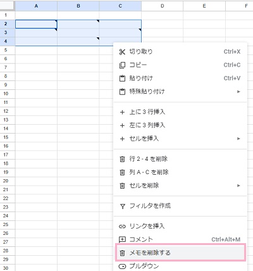The height and width of the screenshot is (271, 253).
Task: Click the plus icon beside 上に 3 行挿入
Action: click(x=122, y=112)
